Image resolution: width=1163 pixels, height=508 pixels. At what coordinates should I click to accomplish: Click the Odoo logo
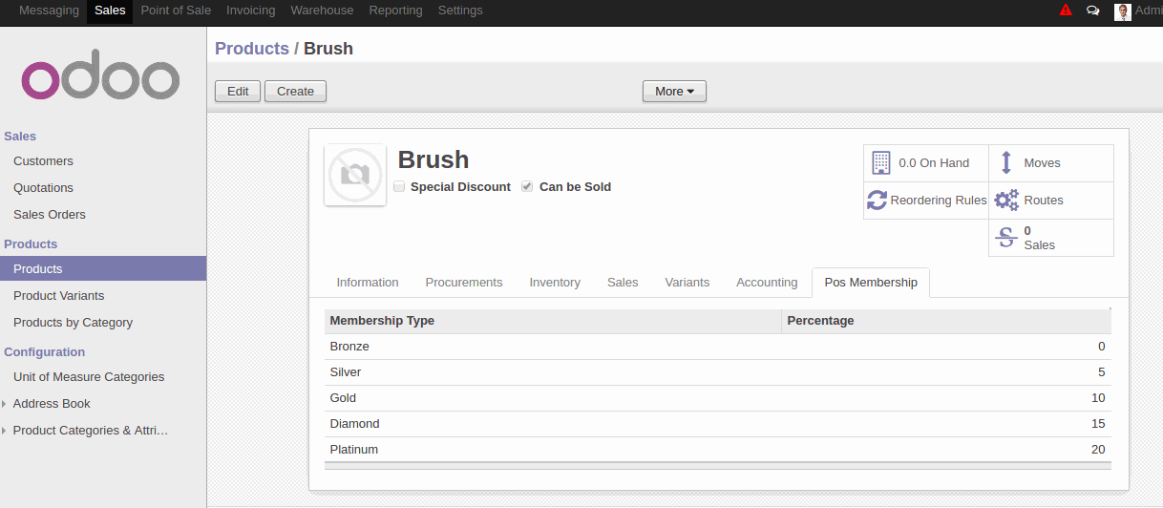coord(101,75)
